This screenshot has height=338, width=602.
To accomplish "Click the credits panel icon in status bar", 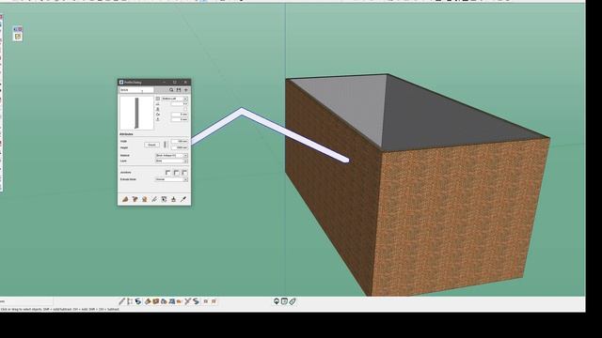I will pos(284,301).
